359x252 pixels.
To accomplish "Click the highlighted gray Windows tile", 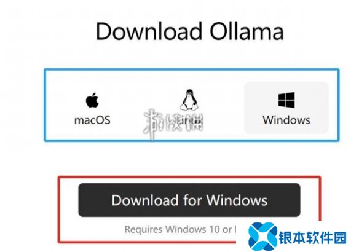I will (x=286, y=108).
